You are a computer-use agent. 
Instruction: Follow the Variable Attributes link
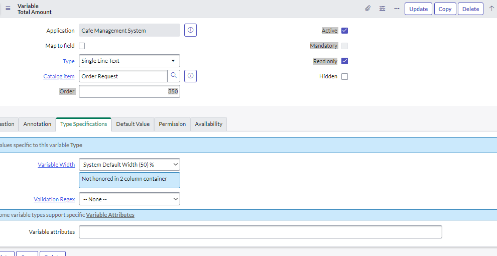(110, 215)
